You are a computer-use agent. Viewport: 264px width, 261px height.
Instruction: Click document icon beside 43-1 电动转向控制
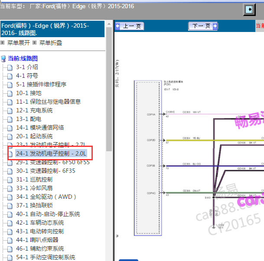10,232
